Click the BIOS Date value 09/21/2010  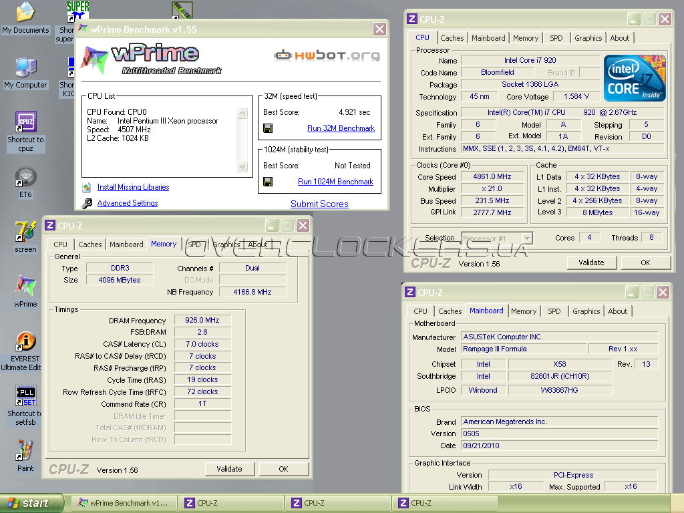559,446
